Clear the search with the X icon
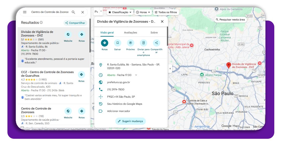Screen dimensions: 282x147 click(x=83, y=12)
